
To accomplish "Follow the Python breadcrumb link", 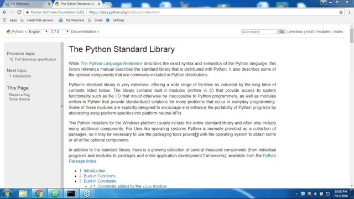I will point(18,32).
